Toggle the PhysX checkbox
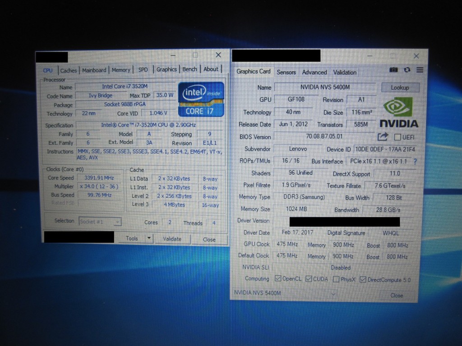The width and height of the screenshot is (462, 346). click(336, 279)
